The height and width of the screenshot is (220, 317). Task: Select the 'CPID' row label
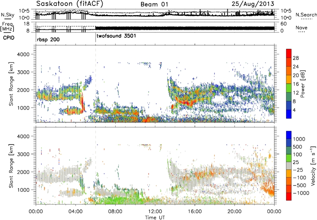pos(9,38)
